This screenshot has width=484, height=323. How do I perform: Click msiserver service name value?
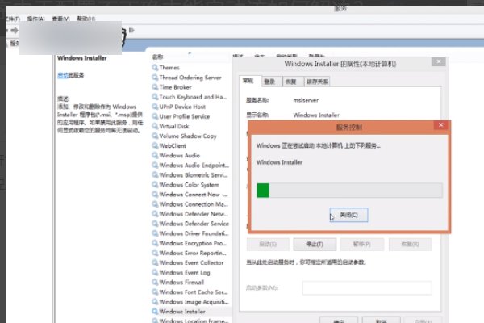[x=306, y=100]
